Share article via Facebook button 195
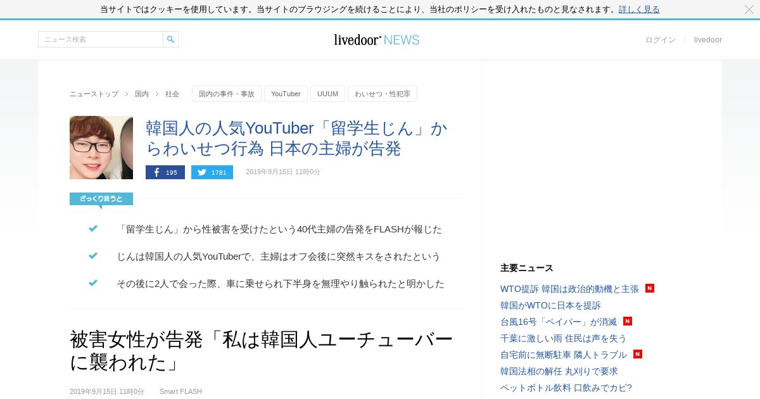This screenshot has width=760, height=399. tap(165, 172)
